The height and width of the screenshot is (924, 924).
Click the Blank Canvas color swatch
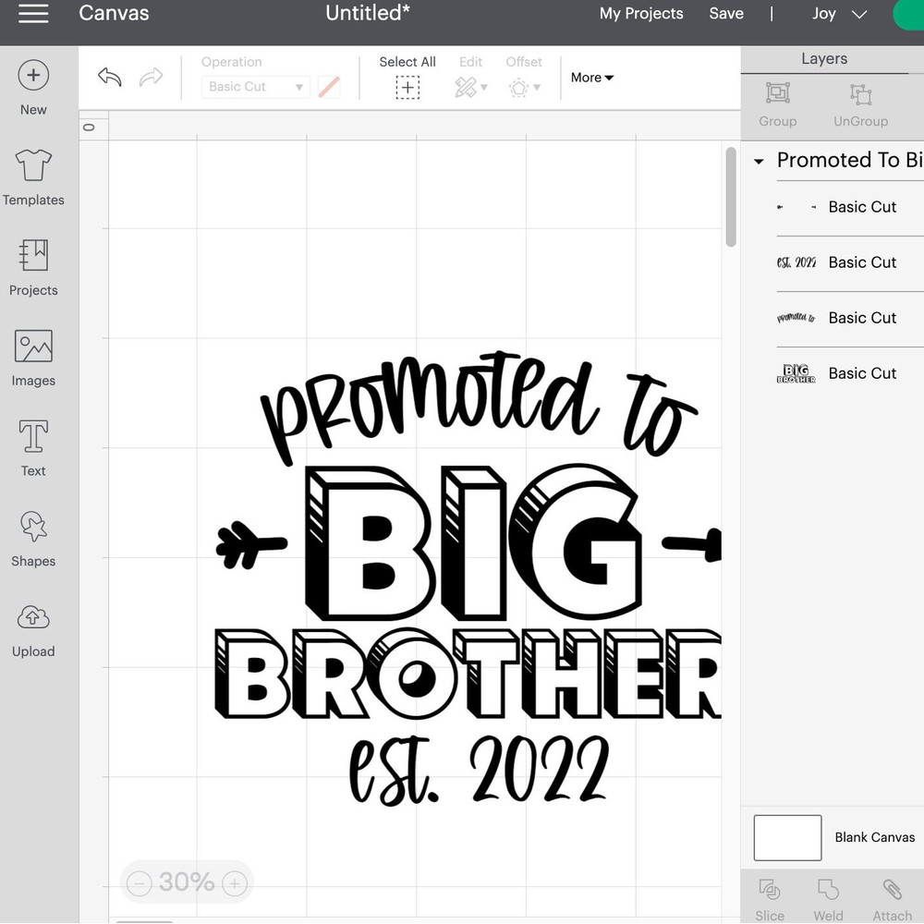(x=787, y=837)
